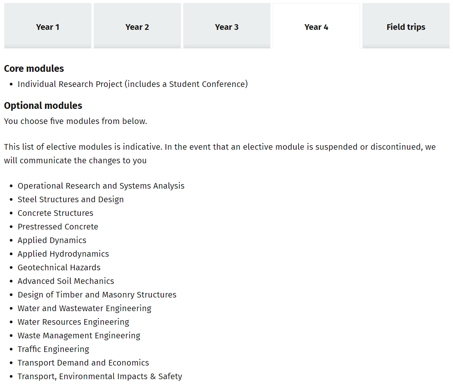Click the Applied Hydrodynamics entry

coord(63,254)
